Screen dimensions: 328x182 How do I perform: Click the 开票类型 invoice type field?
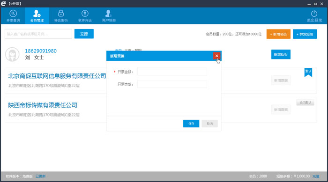[x=172, y=84]
